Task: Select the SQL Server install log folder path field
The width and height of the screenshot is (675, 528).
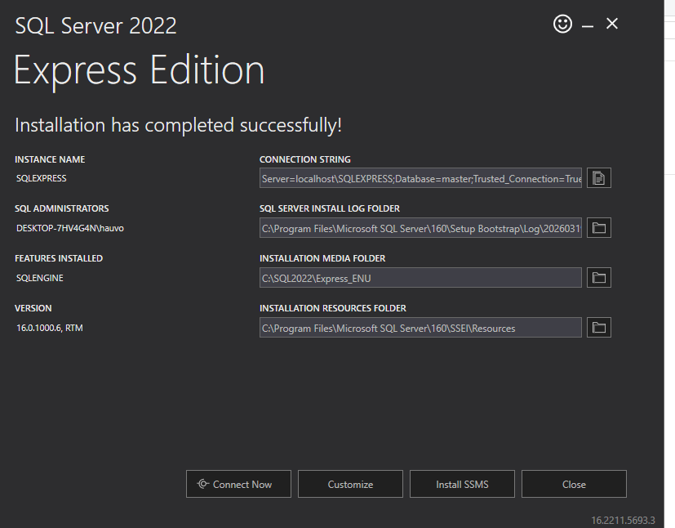Action: 420,228
